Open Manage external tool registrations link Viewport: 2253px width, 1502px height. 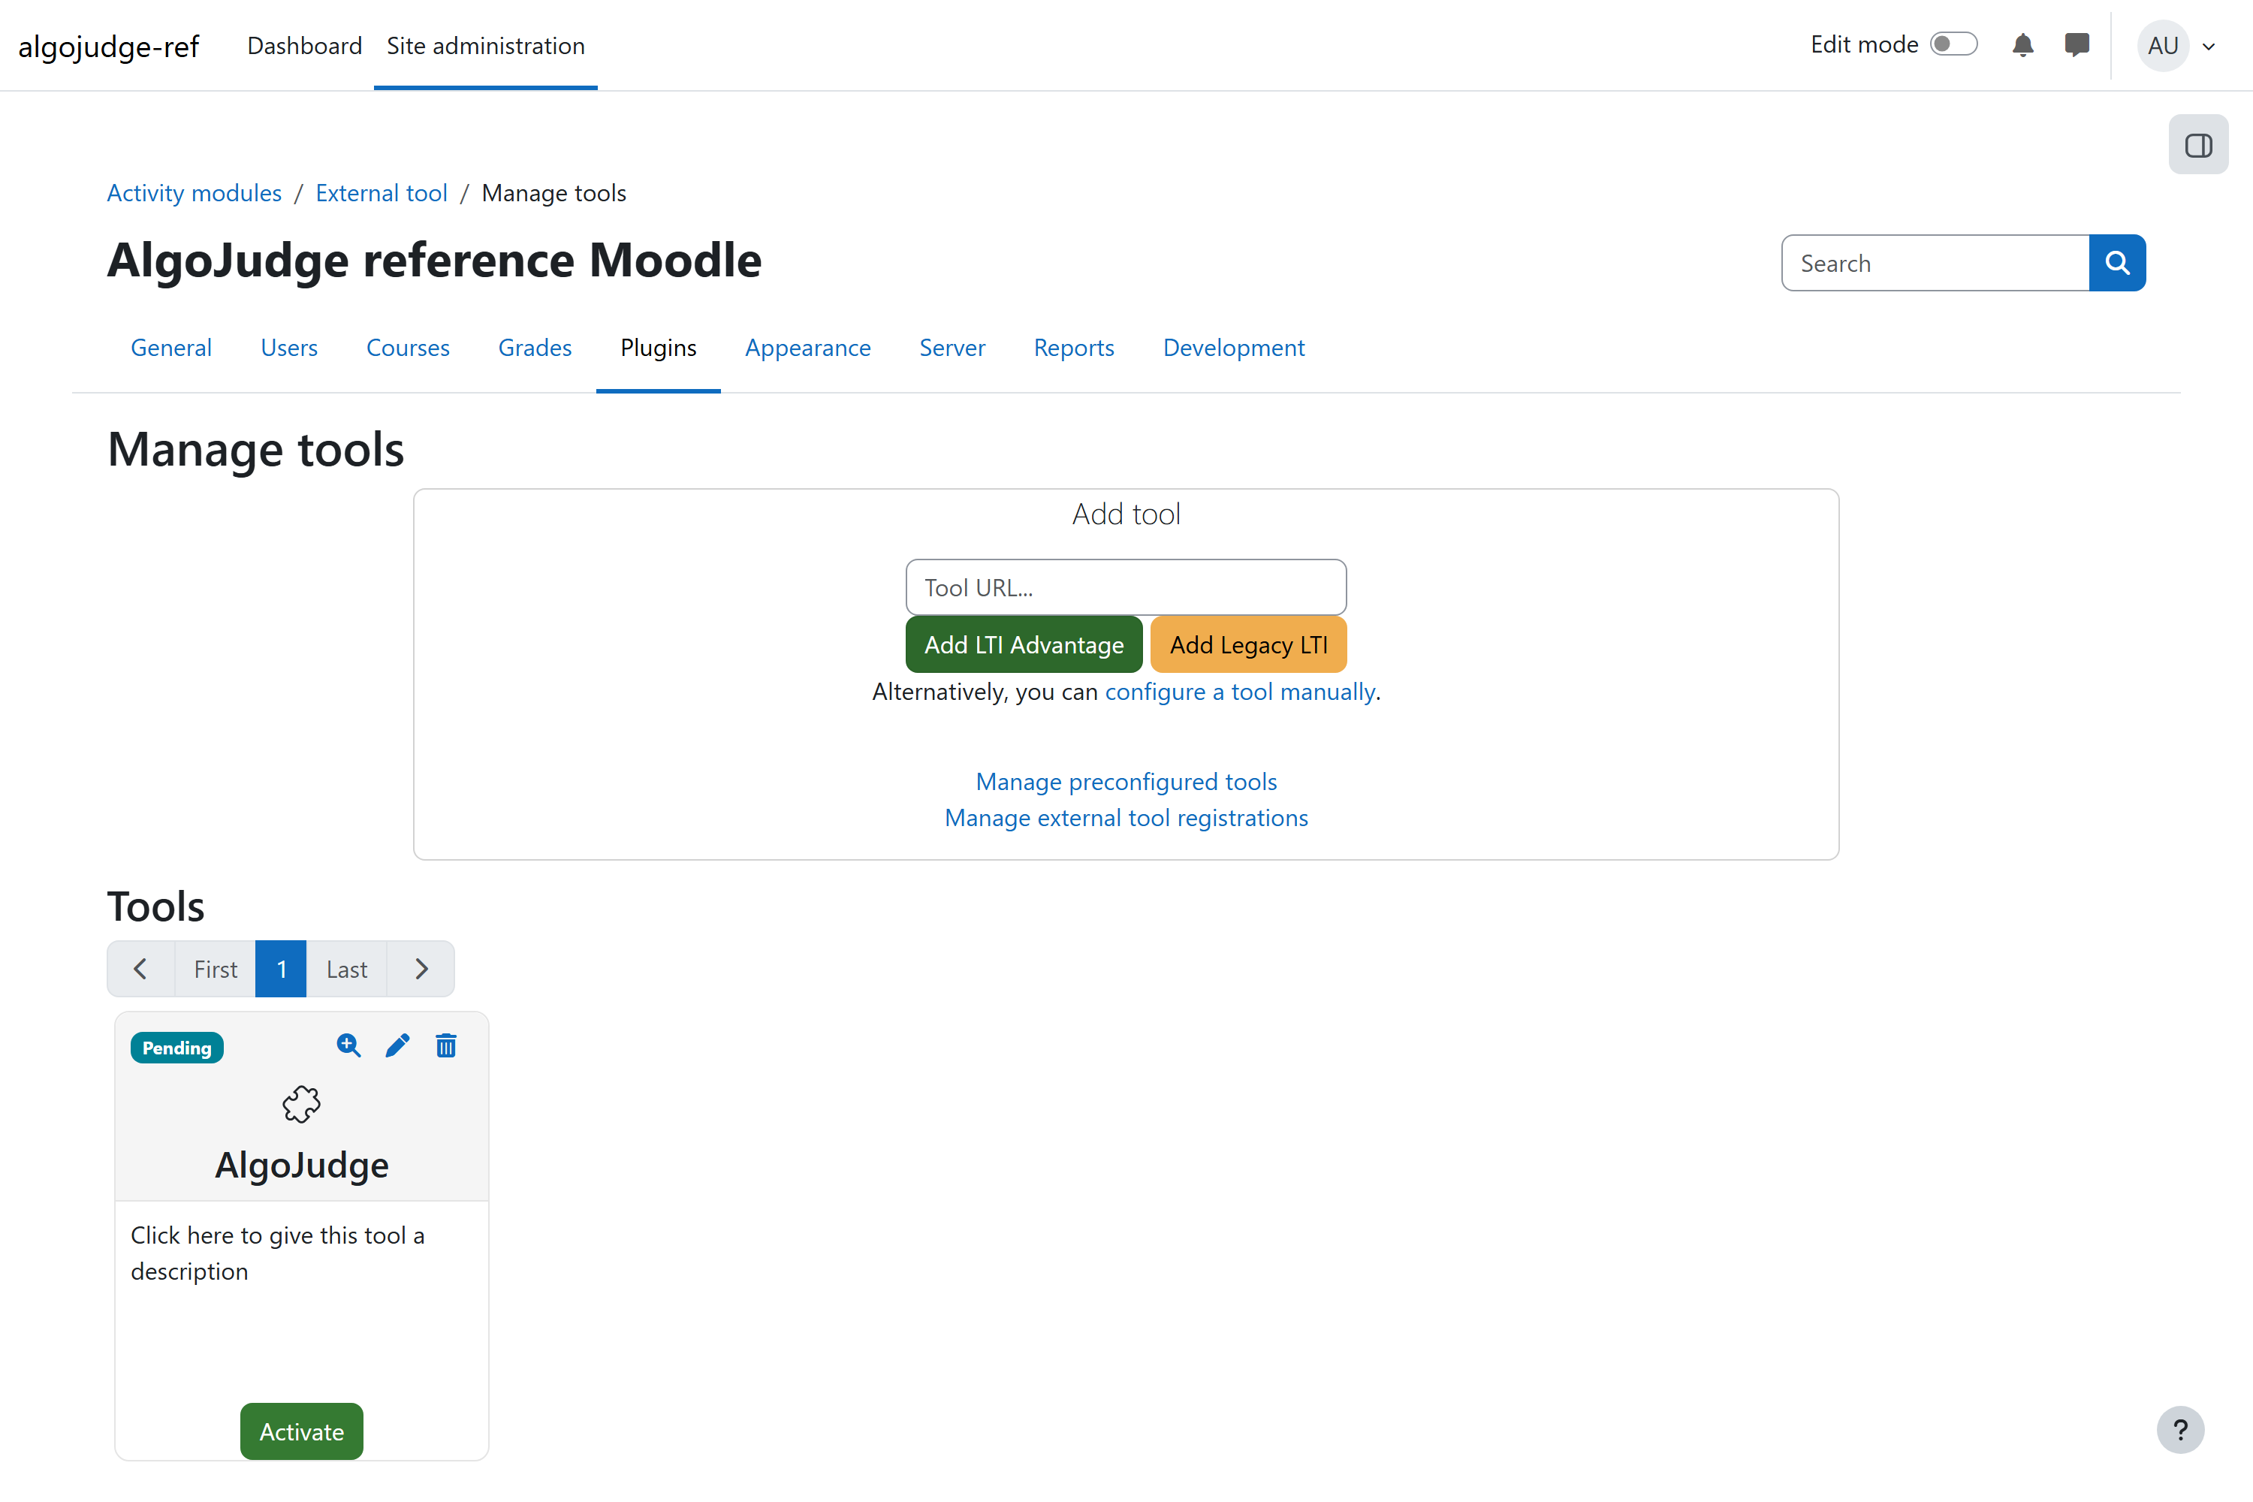[1126, 818]
